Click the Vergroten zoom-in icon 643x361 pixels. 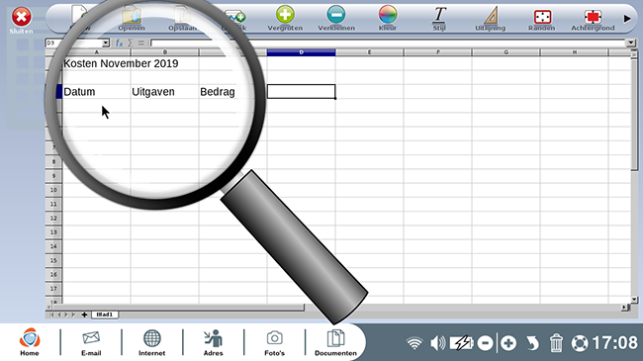click(285, 15)
